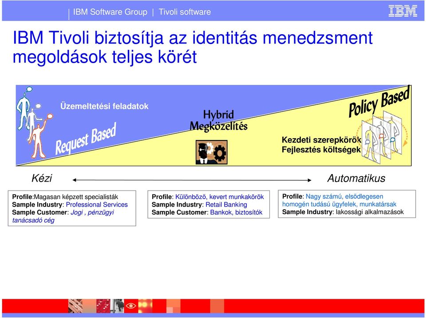This screenshot has width=426, height=318.
Task: Click the 'Automatikus' label
Action: 356,179
